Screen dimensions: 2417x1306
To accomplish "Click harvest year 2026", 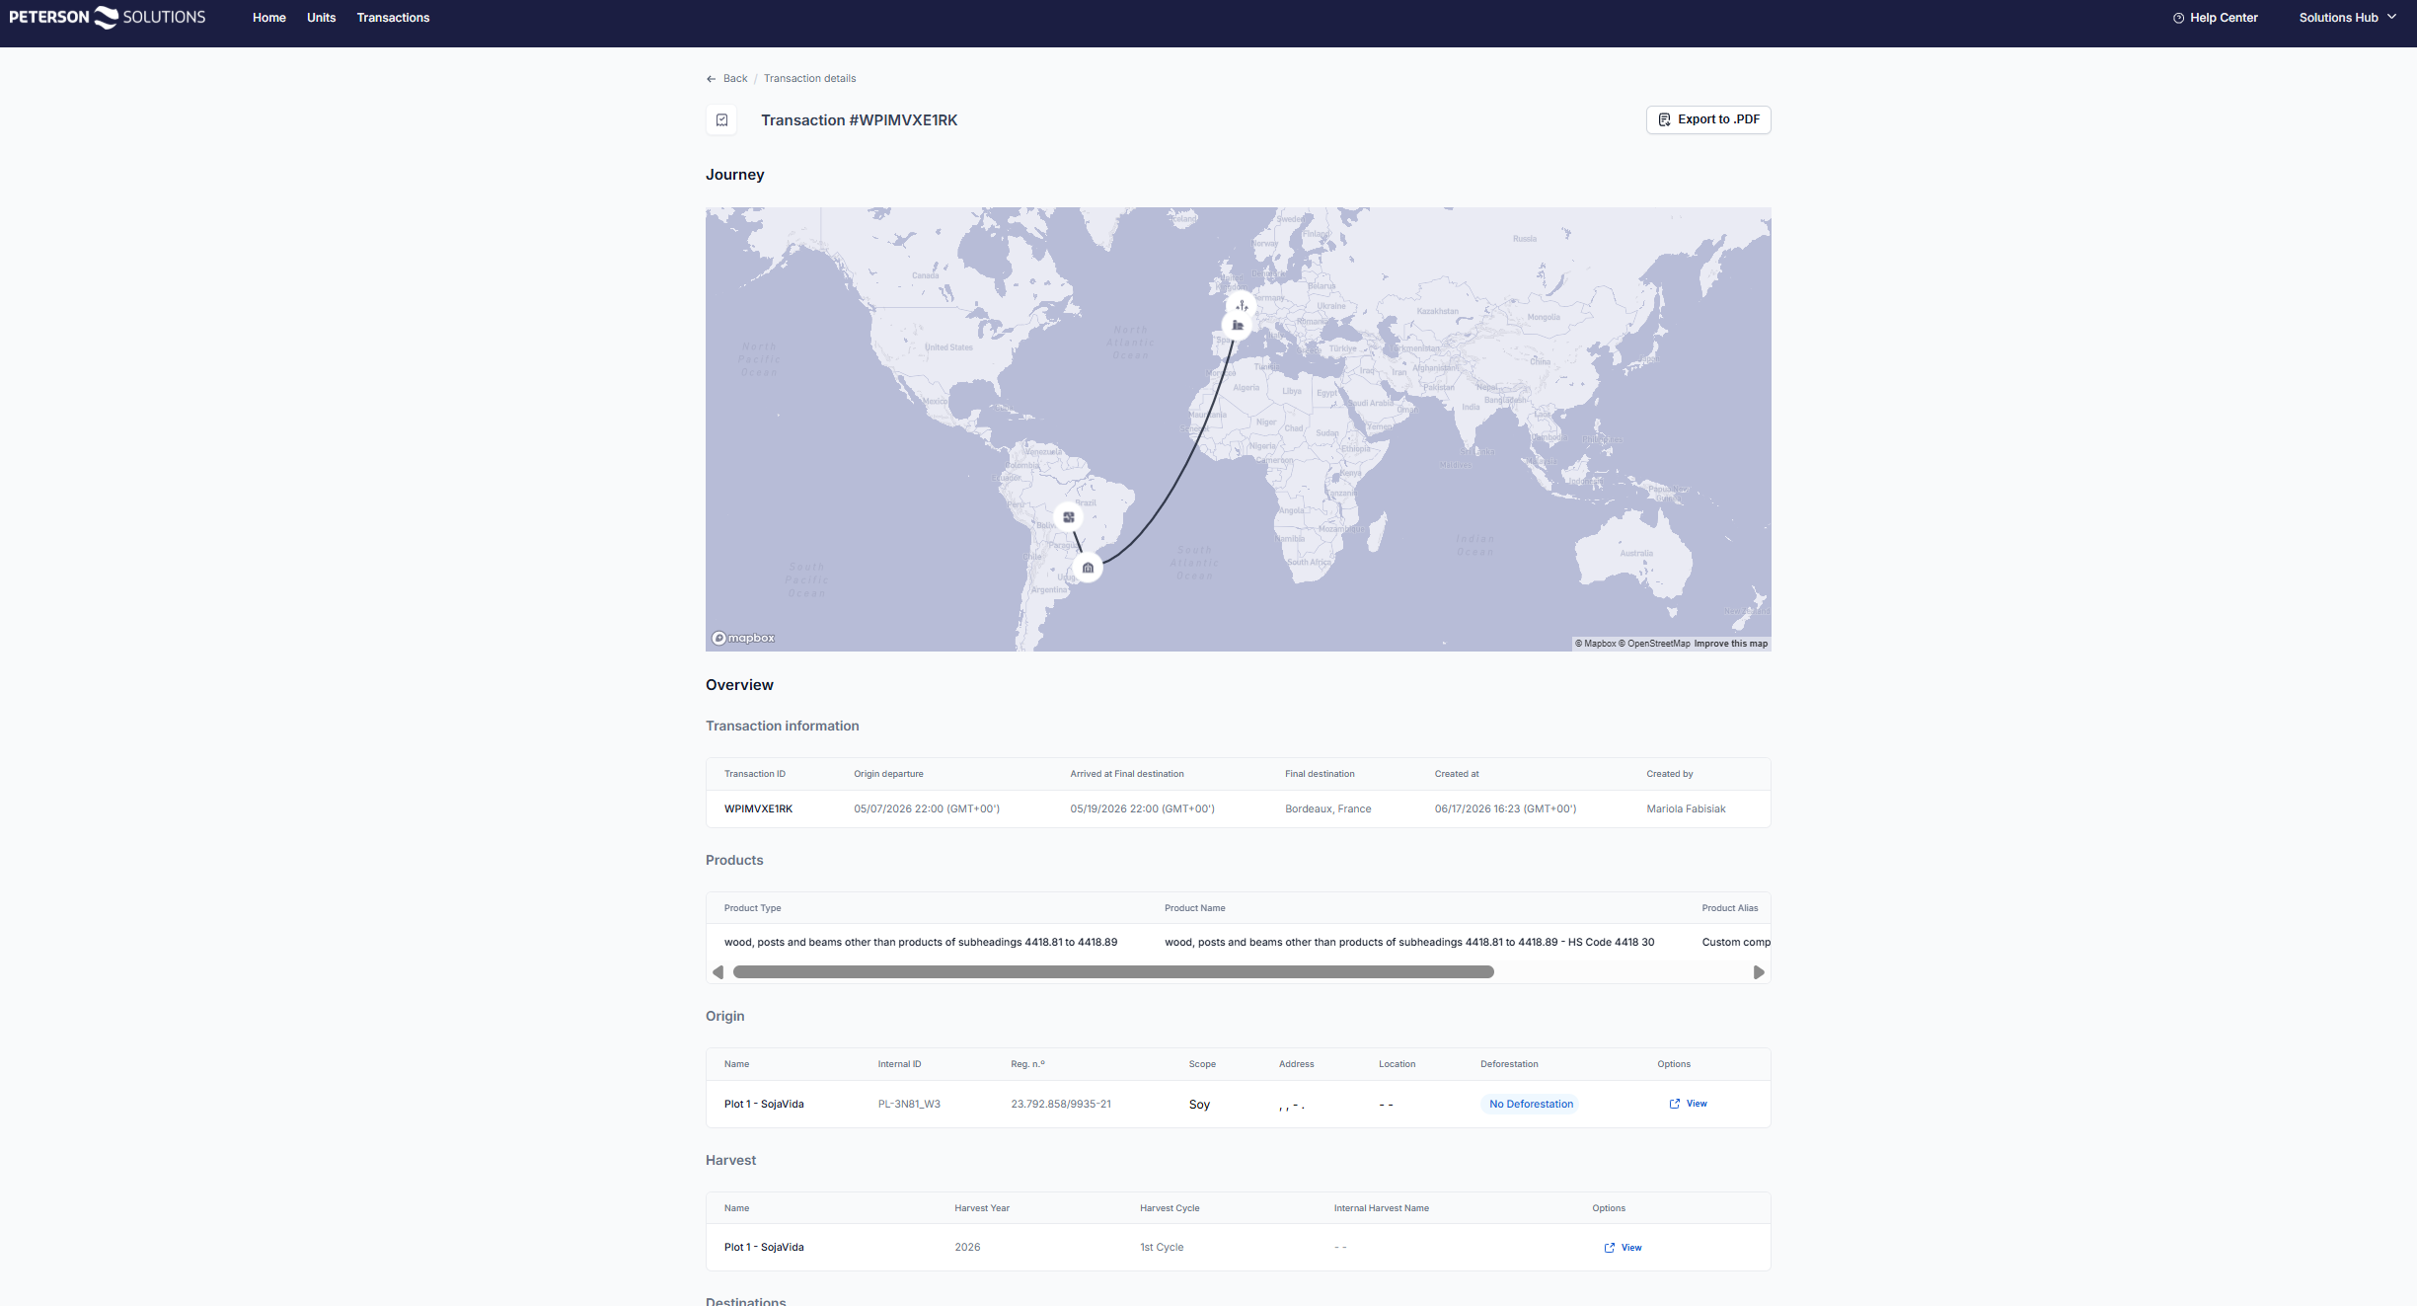I will click(x=967, y=1248).
